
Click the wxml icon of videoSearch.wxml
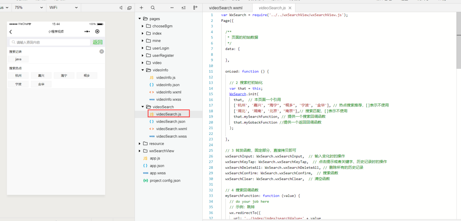pos(151,129)
